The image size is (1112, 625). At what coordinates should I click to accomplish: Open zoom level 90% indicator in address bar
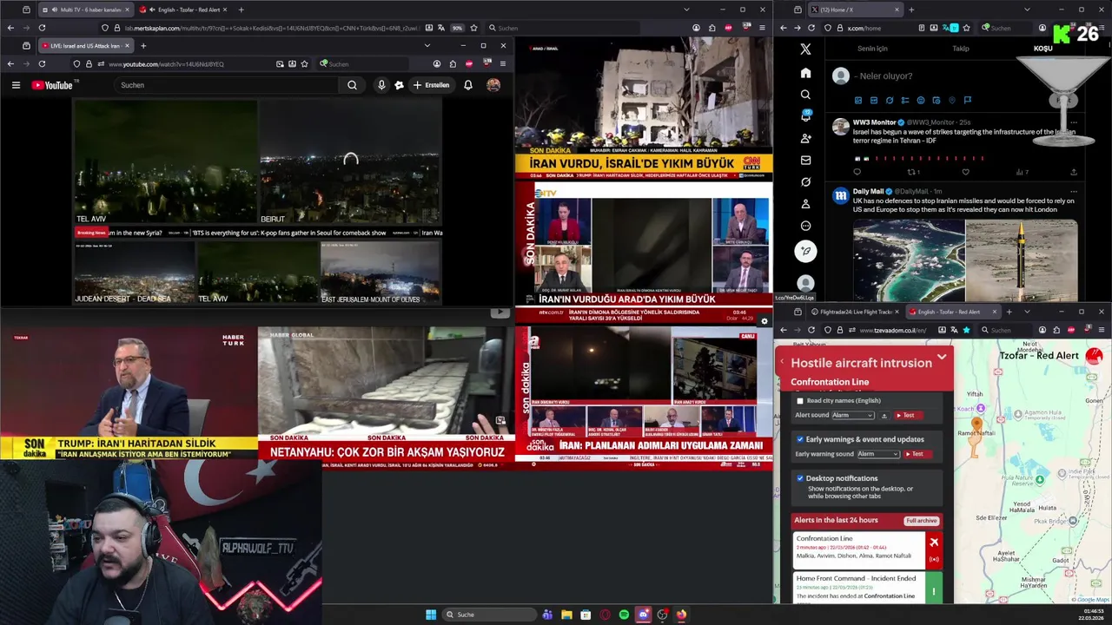[x=459, y=28]
